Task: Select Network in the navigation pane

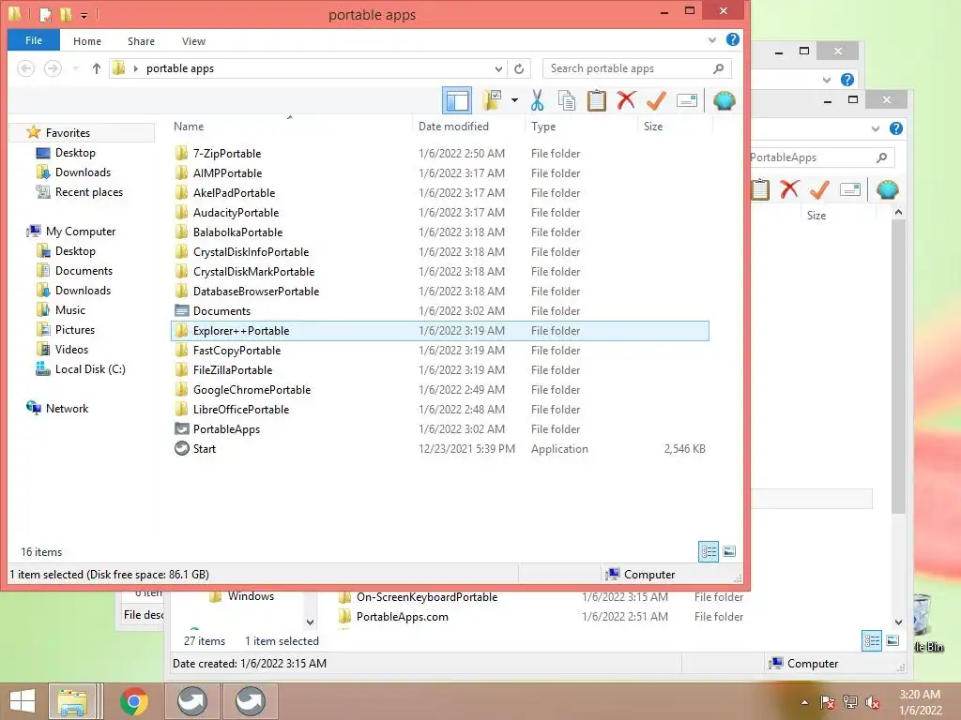Action: pos(67,409)
